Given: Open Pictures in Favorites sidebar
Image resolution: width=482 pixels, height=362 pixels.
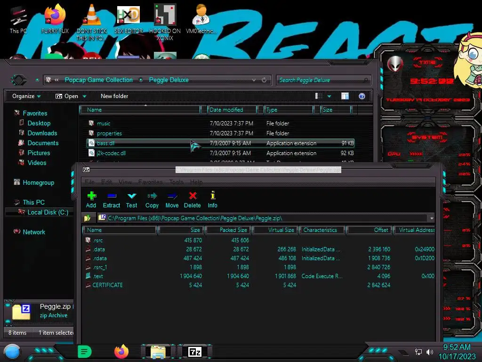Looking at the screenshot, I should tap(39, 153).
